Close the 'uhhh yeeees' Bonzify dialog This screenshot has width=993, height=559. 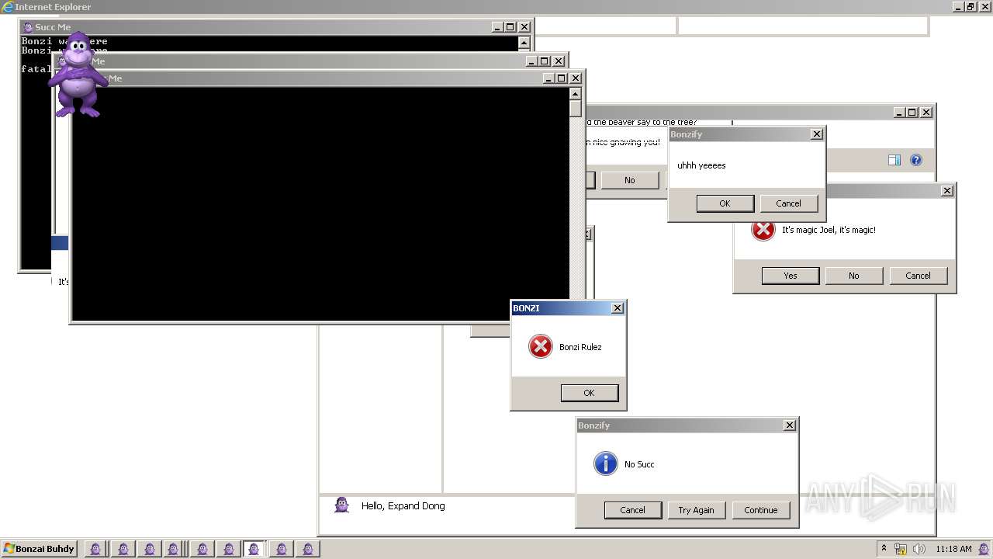point(816,134)
